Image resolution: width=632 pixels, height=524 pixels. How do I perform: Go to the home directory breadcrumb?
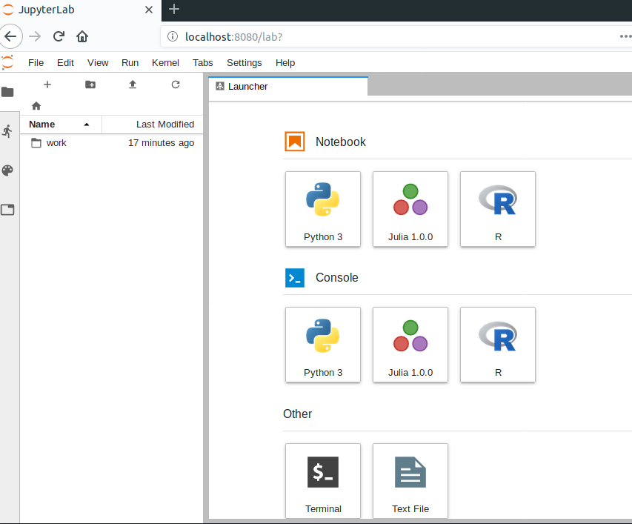pyautogui.click(x=36, y=105)
